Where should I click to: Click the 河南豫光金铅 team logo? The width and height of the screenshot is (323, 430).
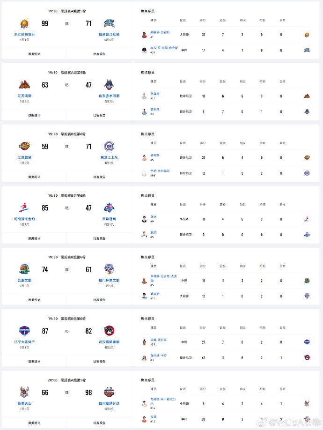pos(24,208)
